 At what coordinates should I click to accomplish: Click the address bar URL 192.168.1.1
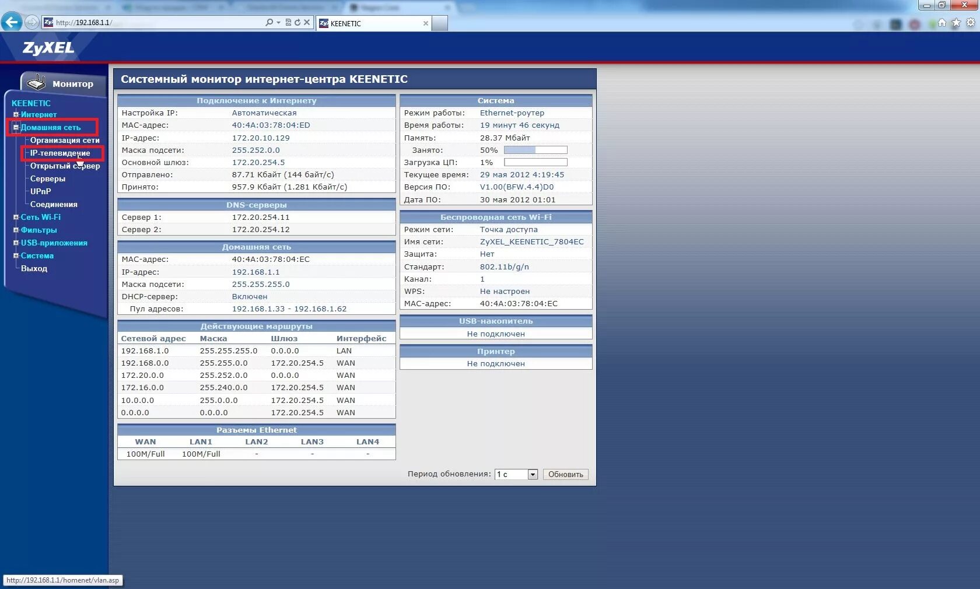[x=83, y=23]
